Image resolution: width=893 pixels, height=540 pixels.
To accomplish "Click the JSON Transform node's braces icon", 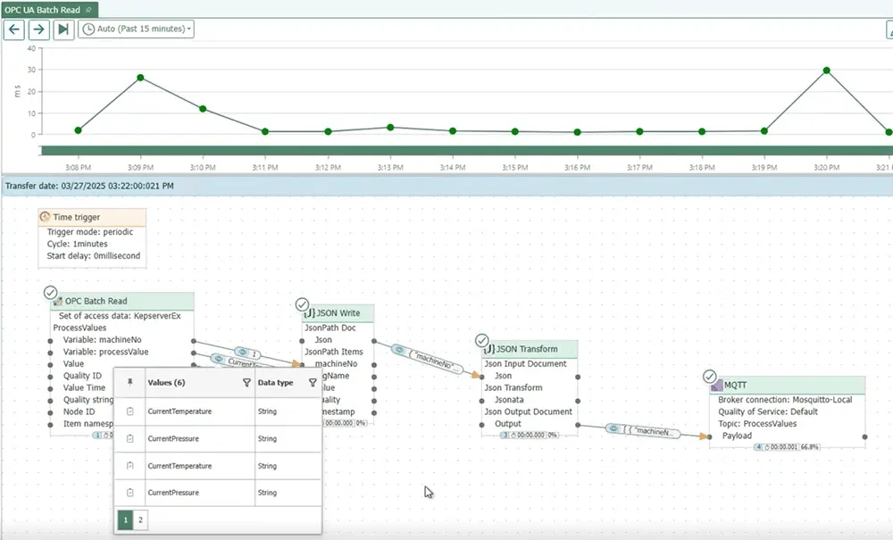I will pos(488,349).
